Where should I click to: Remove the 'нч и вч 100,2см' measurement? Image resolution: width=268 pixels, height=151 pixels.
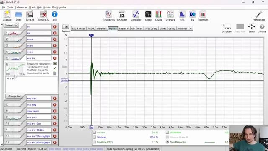55,130
